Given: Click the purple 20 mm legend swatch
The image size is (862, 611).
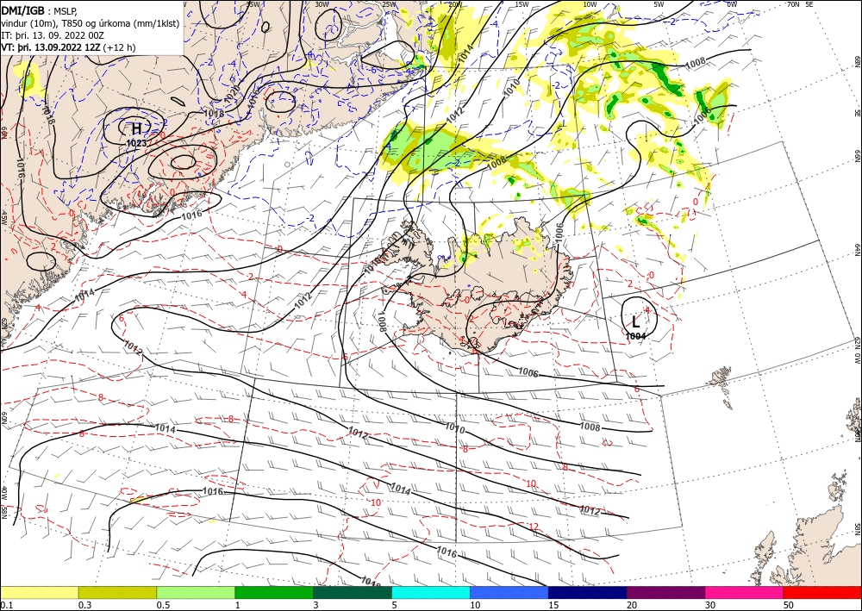Looking at the screenshot, I should pyautogui.click(x=665, y=592).
